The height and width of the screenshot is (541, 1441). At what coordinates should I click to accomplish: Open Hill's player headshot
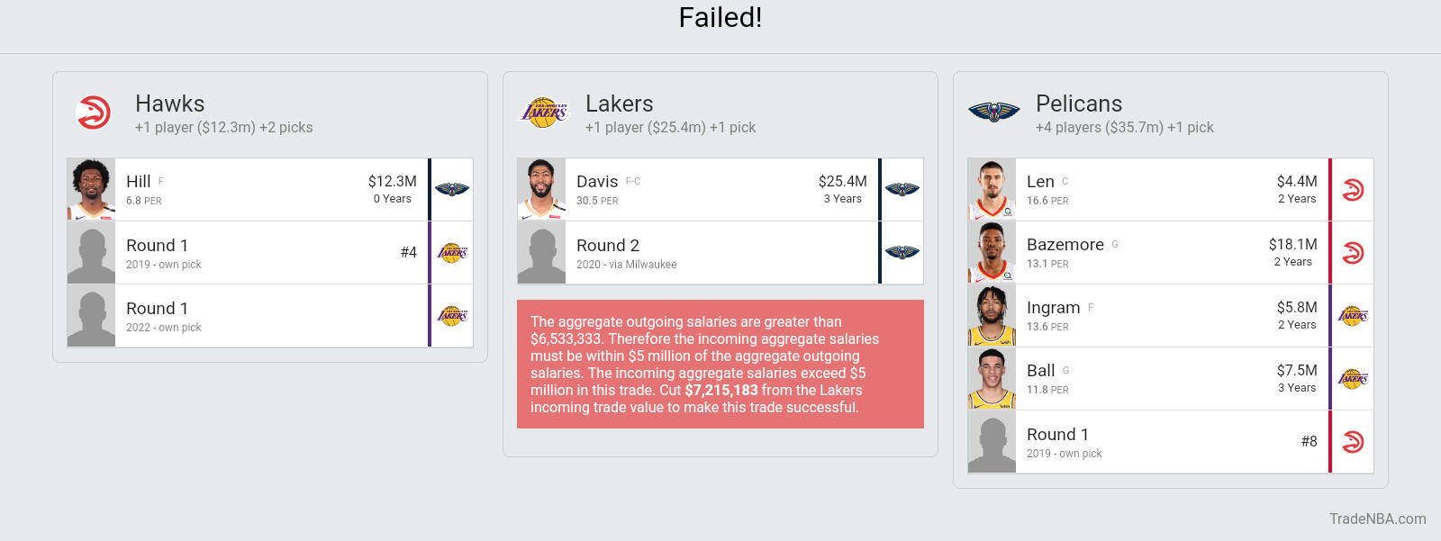coord(91,189)
